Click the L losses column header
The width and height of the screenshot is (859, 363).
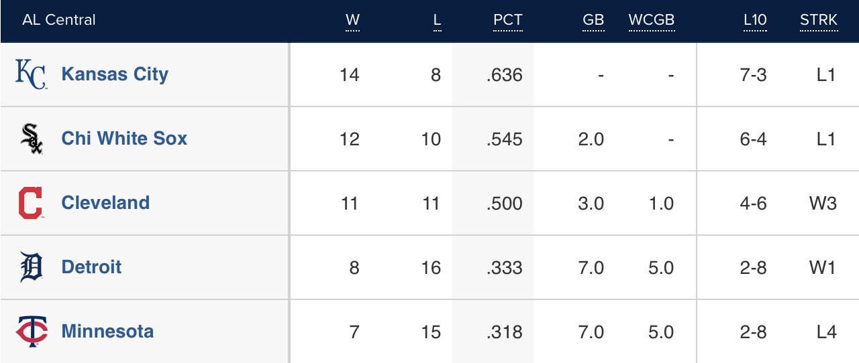coord(437,21)
